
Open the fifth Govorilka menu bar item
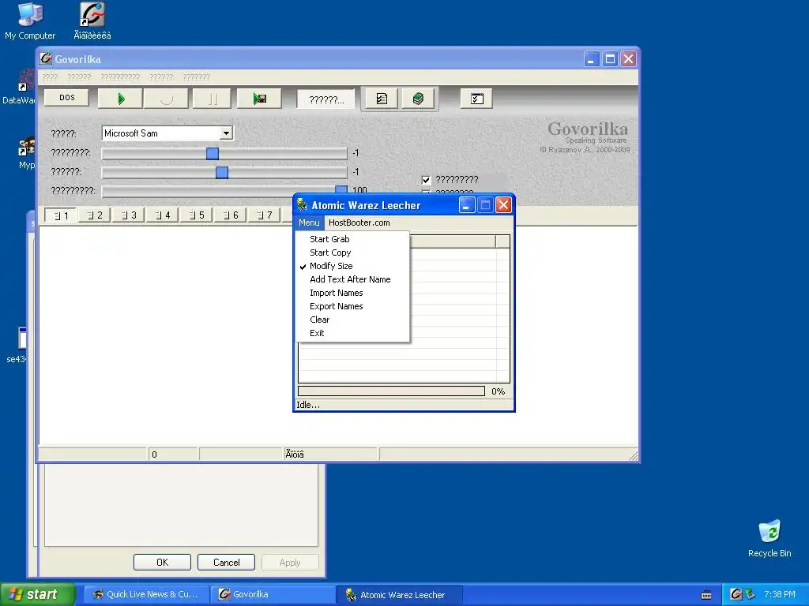tap(197, 77)
